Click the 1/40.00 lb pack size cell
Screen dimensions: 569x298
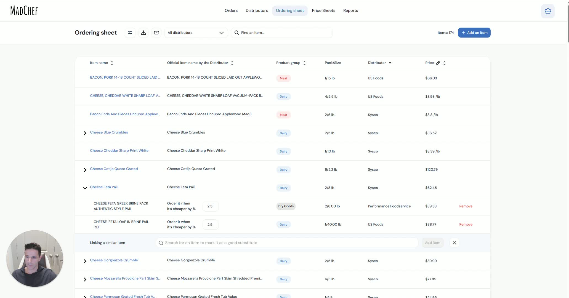[333, 224]
